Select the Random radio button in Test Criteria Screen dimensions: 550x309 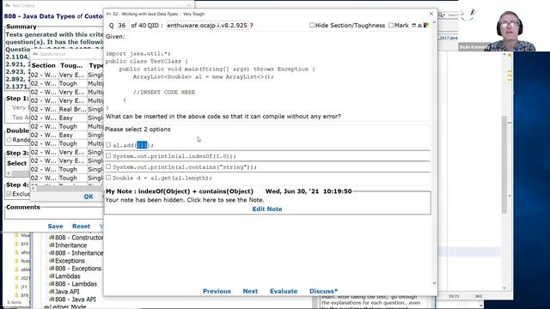coord(9,140)
